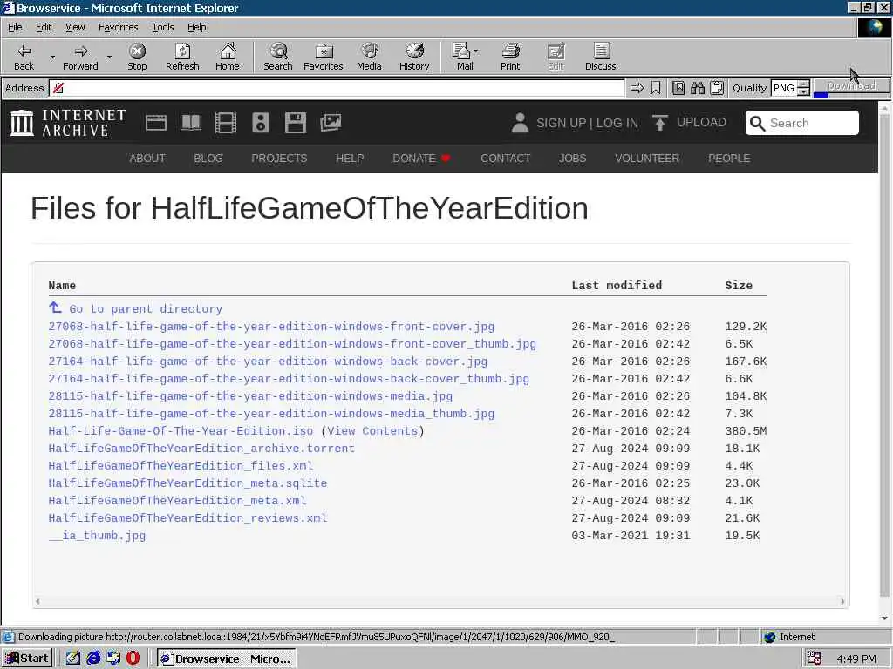Screen dimensions: 893x669
Task: Open the Web (Wayback) section icon
Action: coord(155,123)
